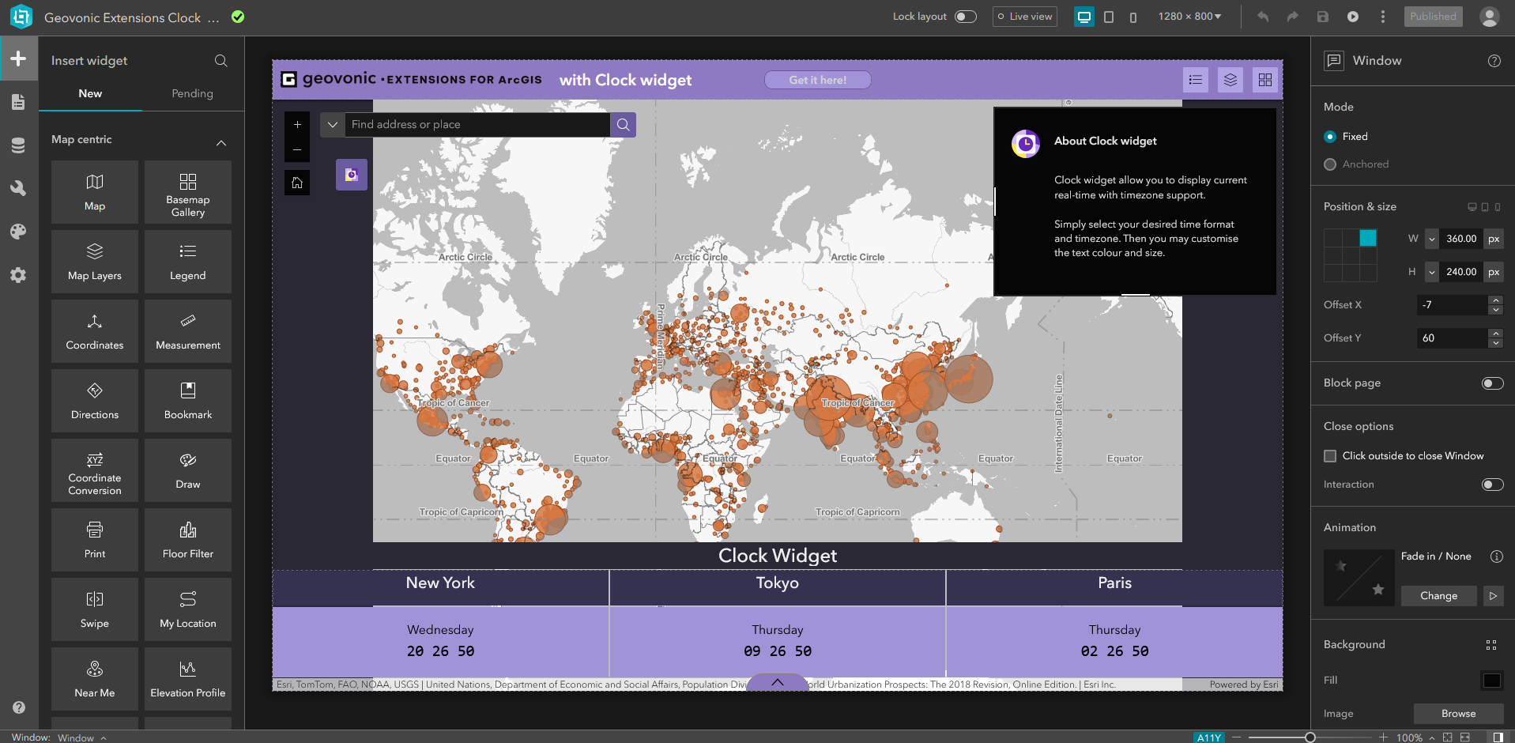The image size is (1515, 743).
Task: Select large screen device view
Action: (1084, 17)
